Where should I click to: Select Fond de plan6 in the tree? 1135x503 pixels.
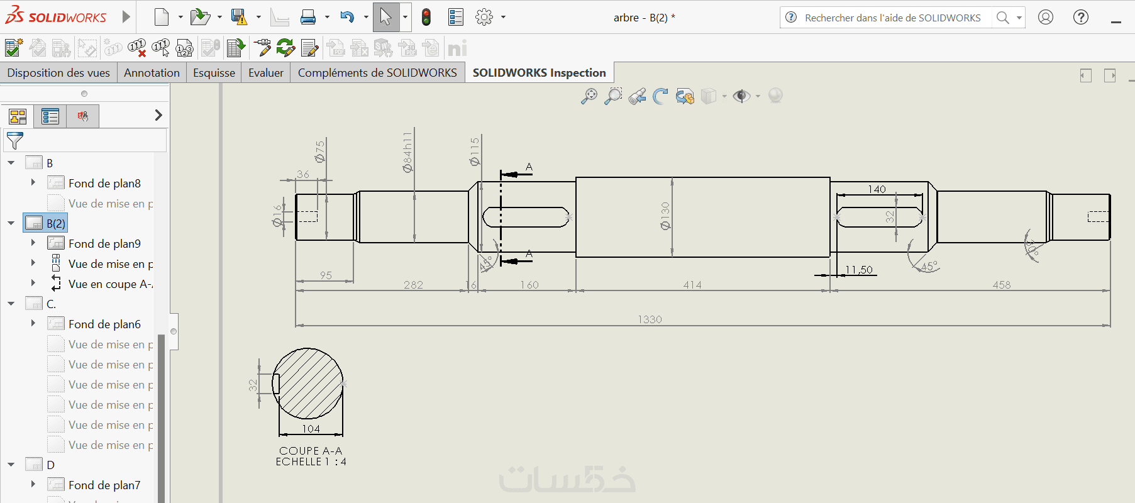104,324
